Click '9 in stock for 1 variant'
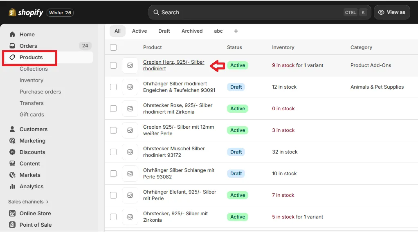The image size is (418, 232). [x=297, y=65]
